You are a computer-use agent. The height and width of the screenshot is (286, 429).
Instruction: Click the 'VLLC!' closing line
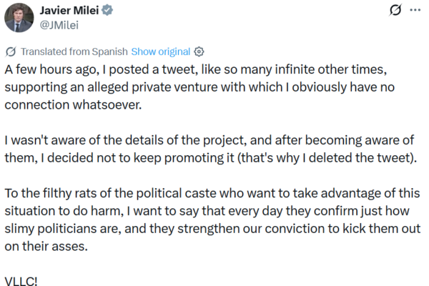click(21, 279)
